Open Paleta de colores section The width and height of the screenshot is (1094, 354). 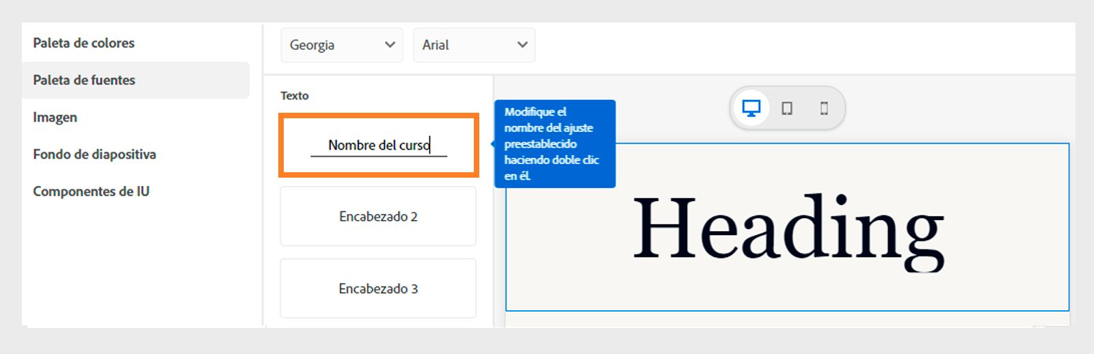click(84, 43)
